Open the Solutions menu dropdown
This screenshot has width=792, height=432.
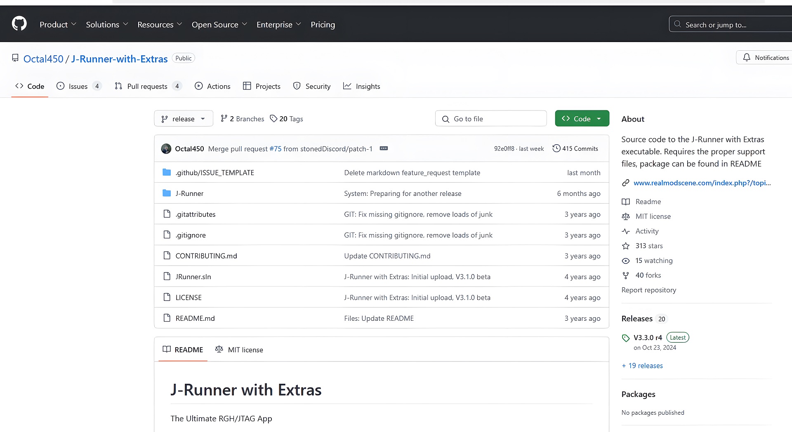[x=107, y=25]
